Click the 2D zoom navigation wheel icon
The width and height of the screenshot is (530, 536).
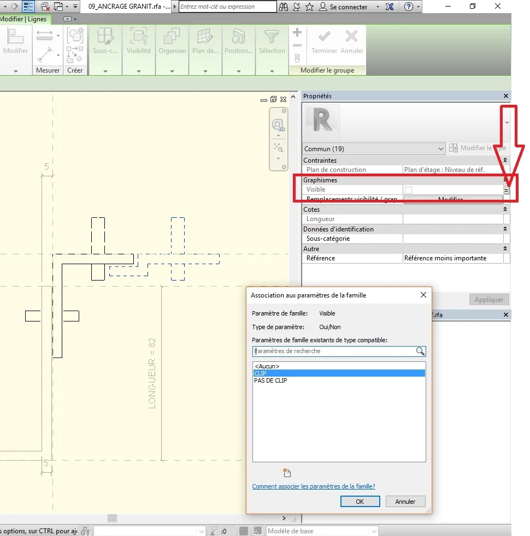(278, 125)
